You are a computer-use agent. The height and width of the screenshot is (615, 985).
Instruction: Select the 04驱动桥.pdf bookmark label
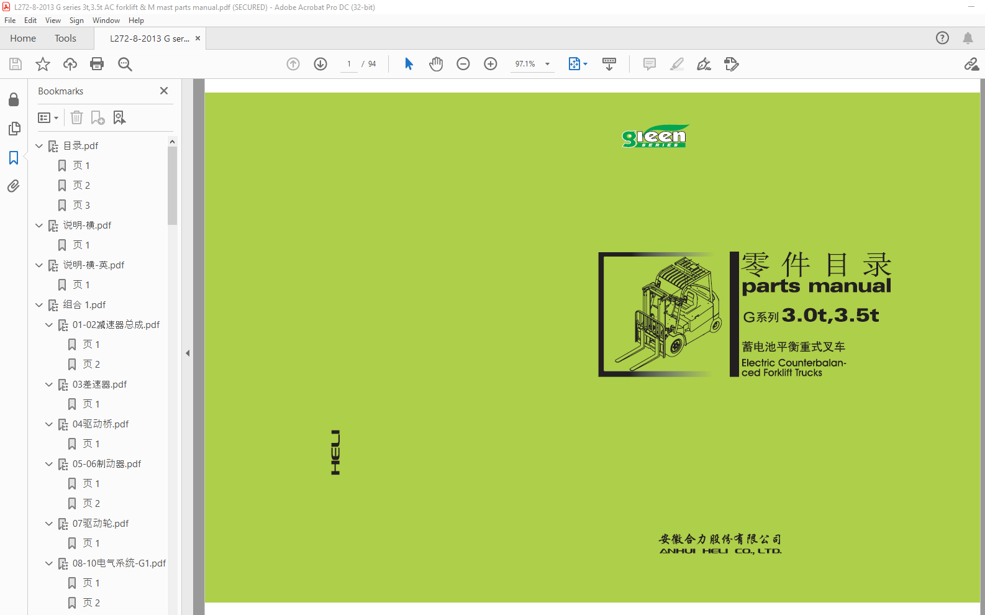click(101, 424)
